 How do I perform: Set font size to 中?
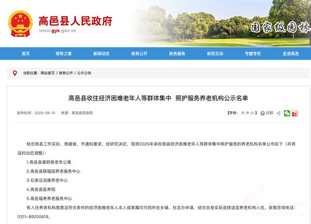tap(247, 113)
